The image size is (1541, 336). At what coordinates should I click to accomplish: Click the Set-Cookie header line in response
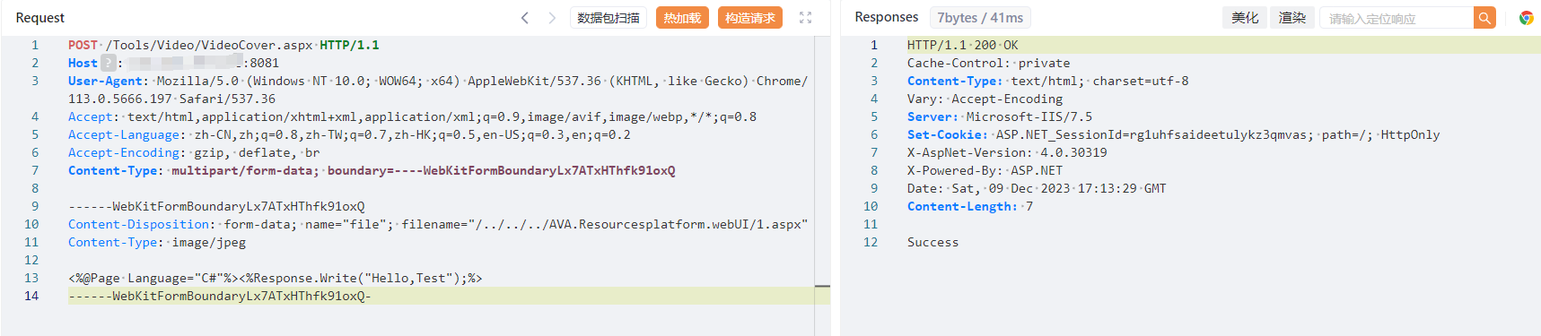pos(1173,134)
